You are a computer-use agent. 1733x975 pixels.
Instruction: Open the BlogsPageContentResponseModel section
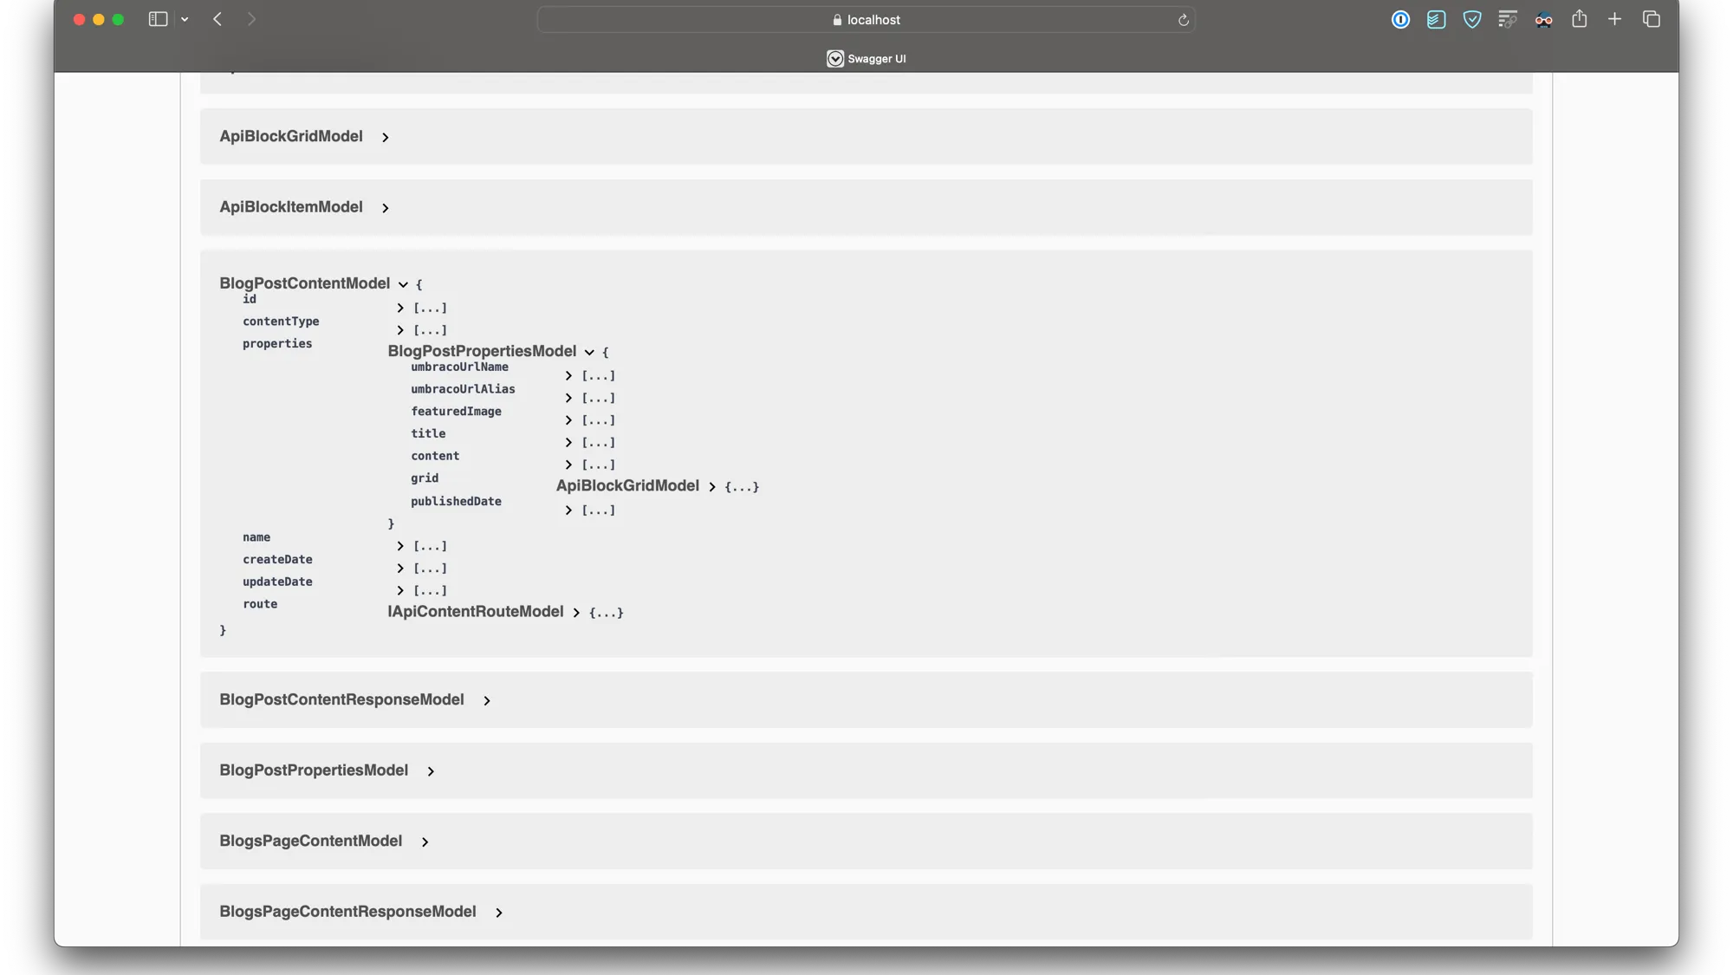point(497,912)
